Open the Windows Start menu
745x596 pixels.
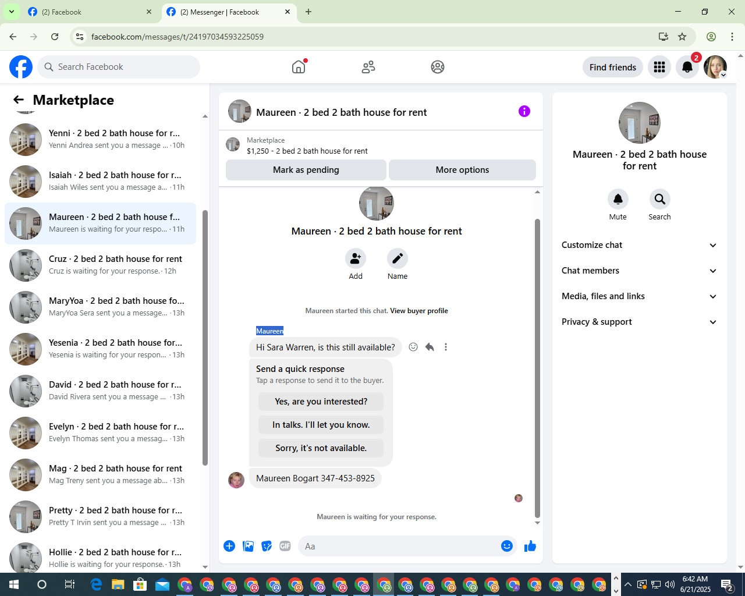click(14, 584)
